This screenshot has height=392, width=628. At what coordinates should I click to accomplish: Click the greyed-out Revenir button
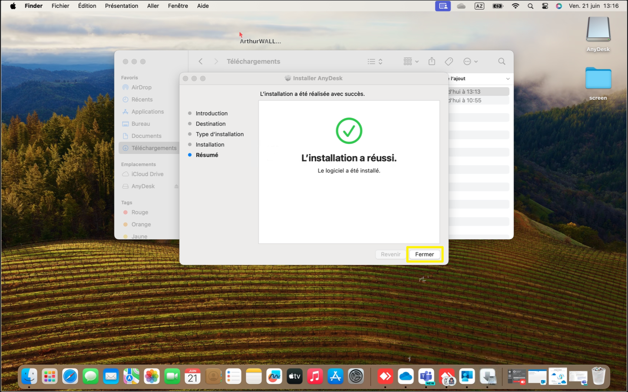(x=390, y=255)
